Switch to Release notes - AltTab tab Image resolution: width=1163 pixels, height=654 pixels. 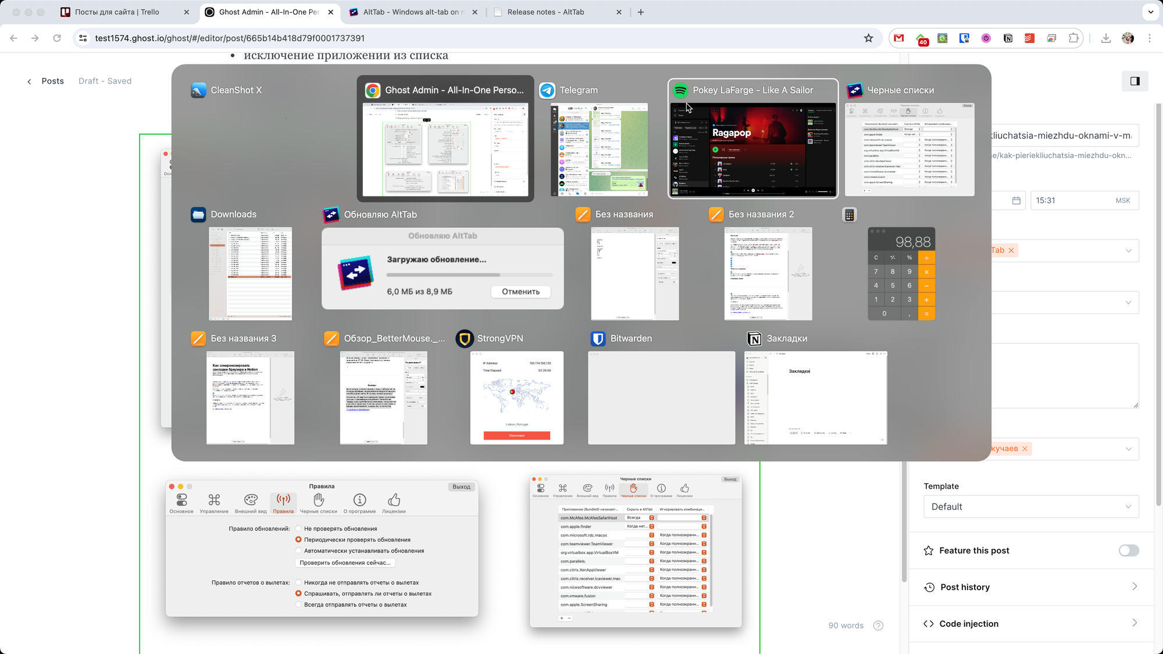pyautogui.click(x=545, y=12)
